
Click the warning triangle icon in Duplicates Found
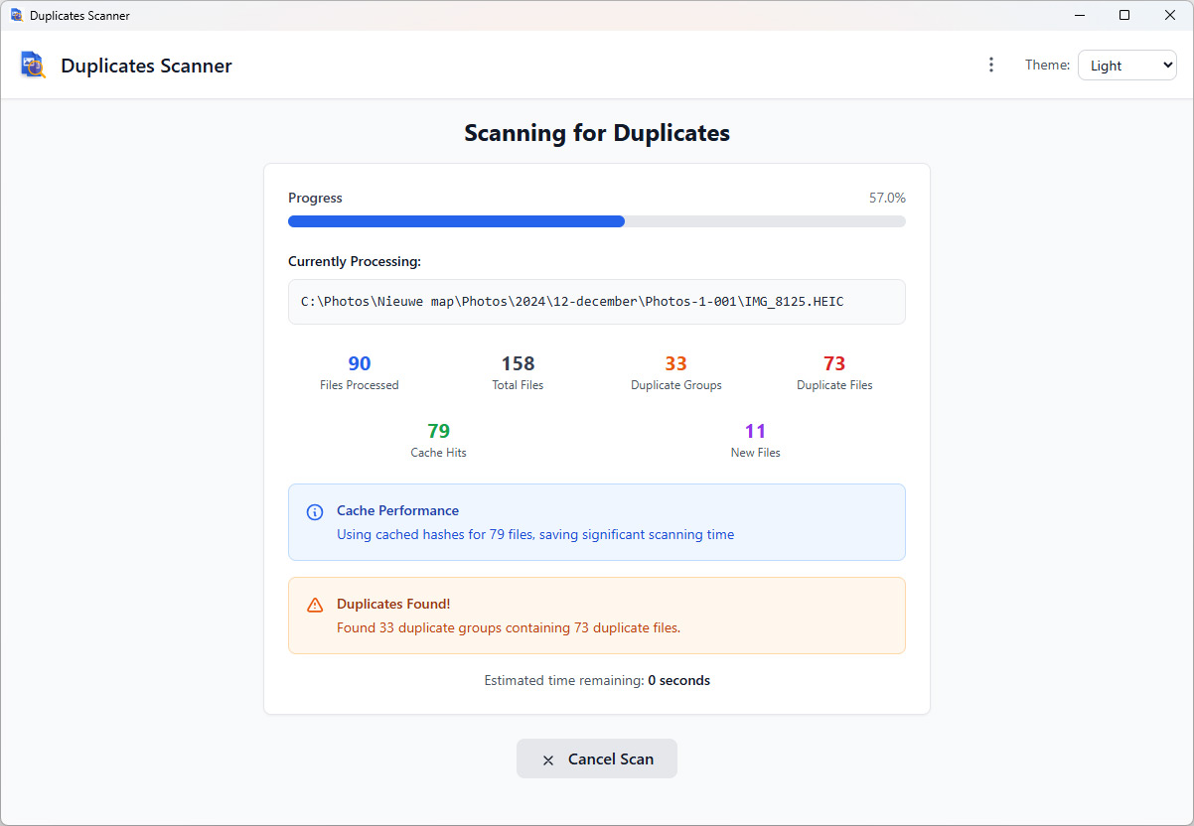315,605
